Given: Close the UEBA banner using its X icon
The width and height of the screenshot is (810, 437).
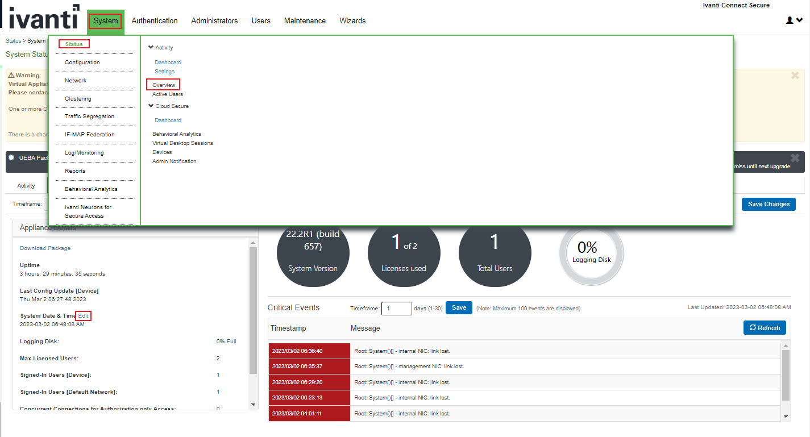Looking at the screenshot, I should (794, 158).
